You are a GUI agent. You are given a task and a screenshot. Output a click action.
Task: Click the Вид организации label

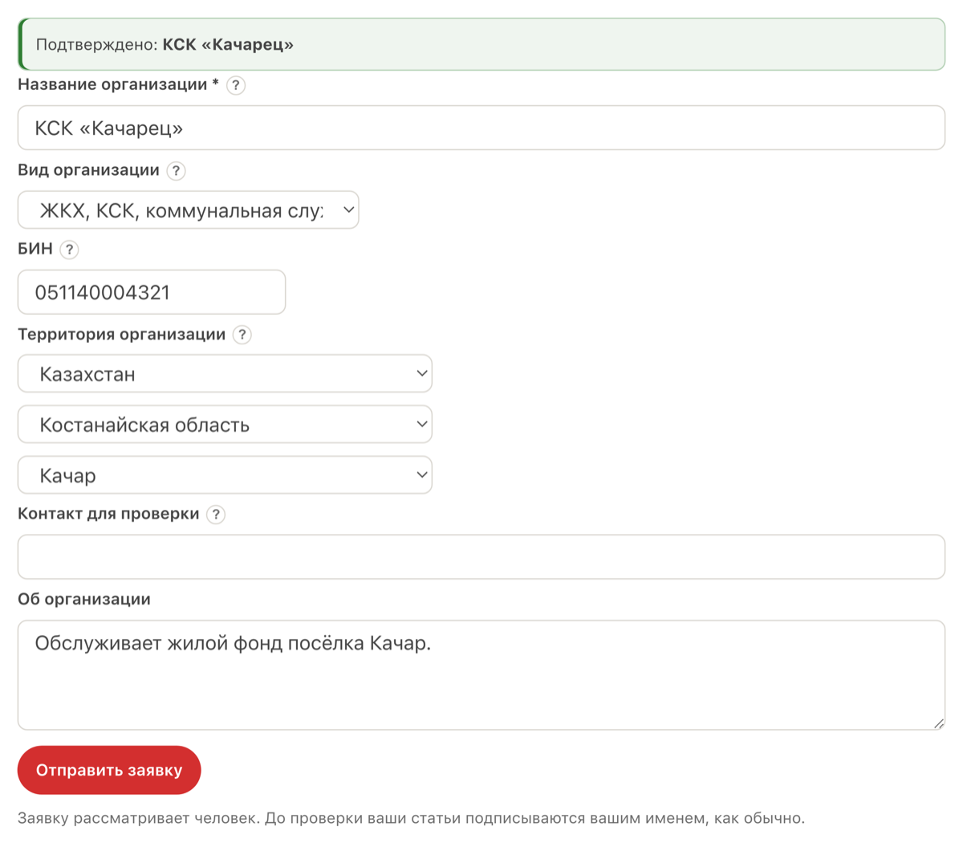[88, 170]
